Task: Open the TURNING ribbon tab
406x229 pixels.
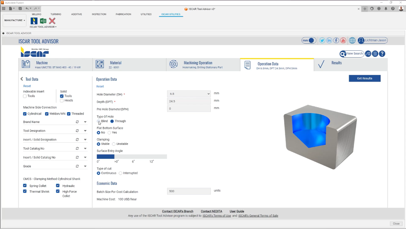Action: tap(56, 14)
